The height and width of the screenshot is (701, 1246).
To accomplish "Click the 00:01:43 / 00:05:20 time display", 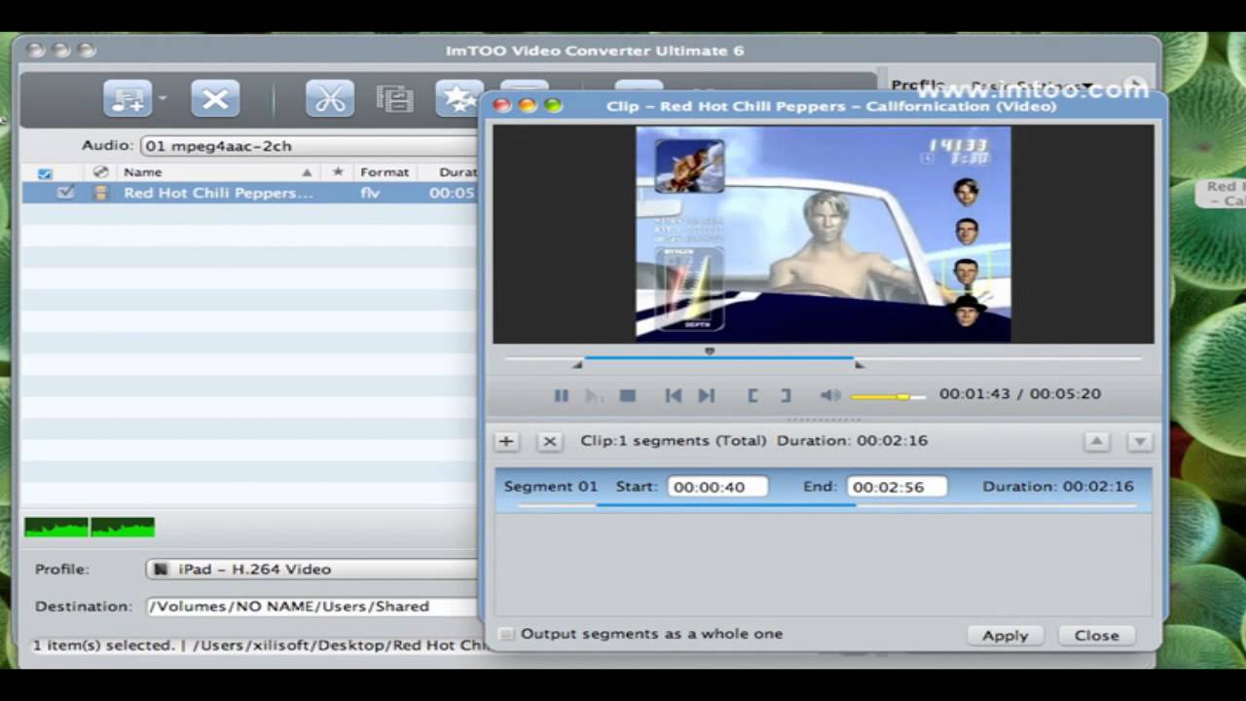I will (x=1020, y=394).
